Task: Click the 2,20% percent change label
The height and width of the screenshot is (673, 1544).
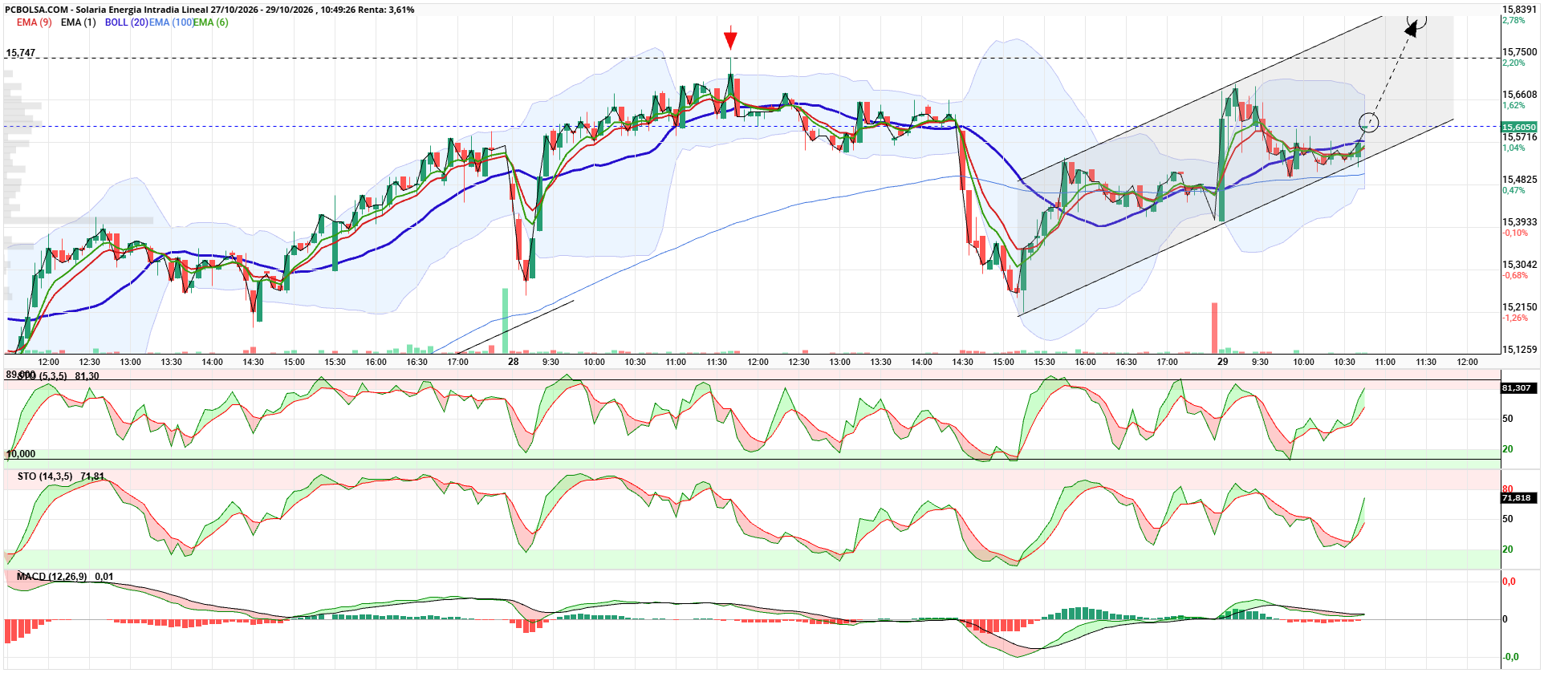Action: 1514,63
